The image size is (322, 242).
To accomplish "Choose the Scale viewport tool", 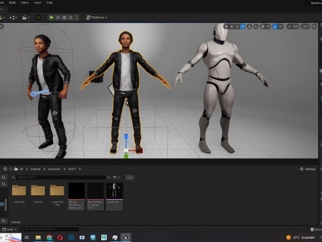I will pos(243,27).
